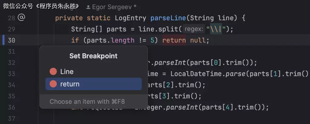The image size is (310, 124).
Task: Click the author icon before Egor Sergeev
Action: click(88, 6)
